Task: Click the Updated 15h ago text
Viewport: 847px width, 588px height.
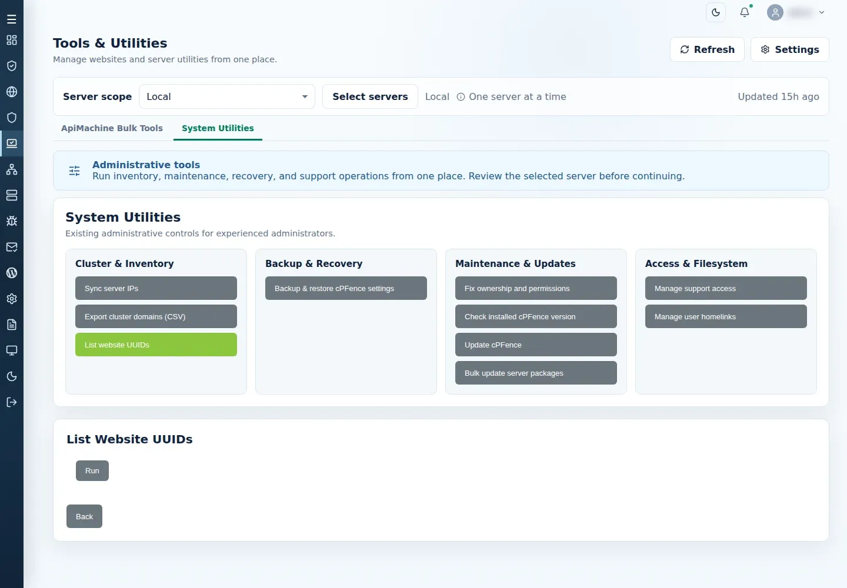Action: point(778,96)
